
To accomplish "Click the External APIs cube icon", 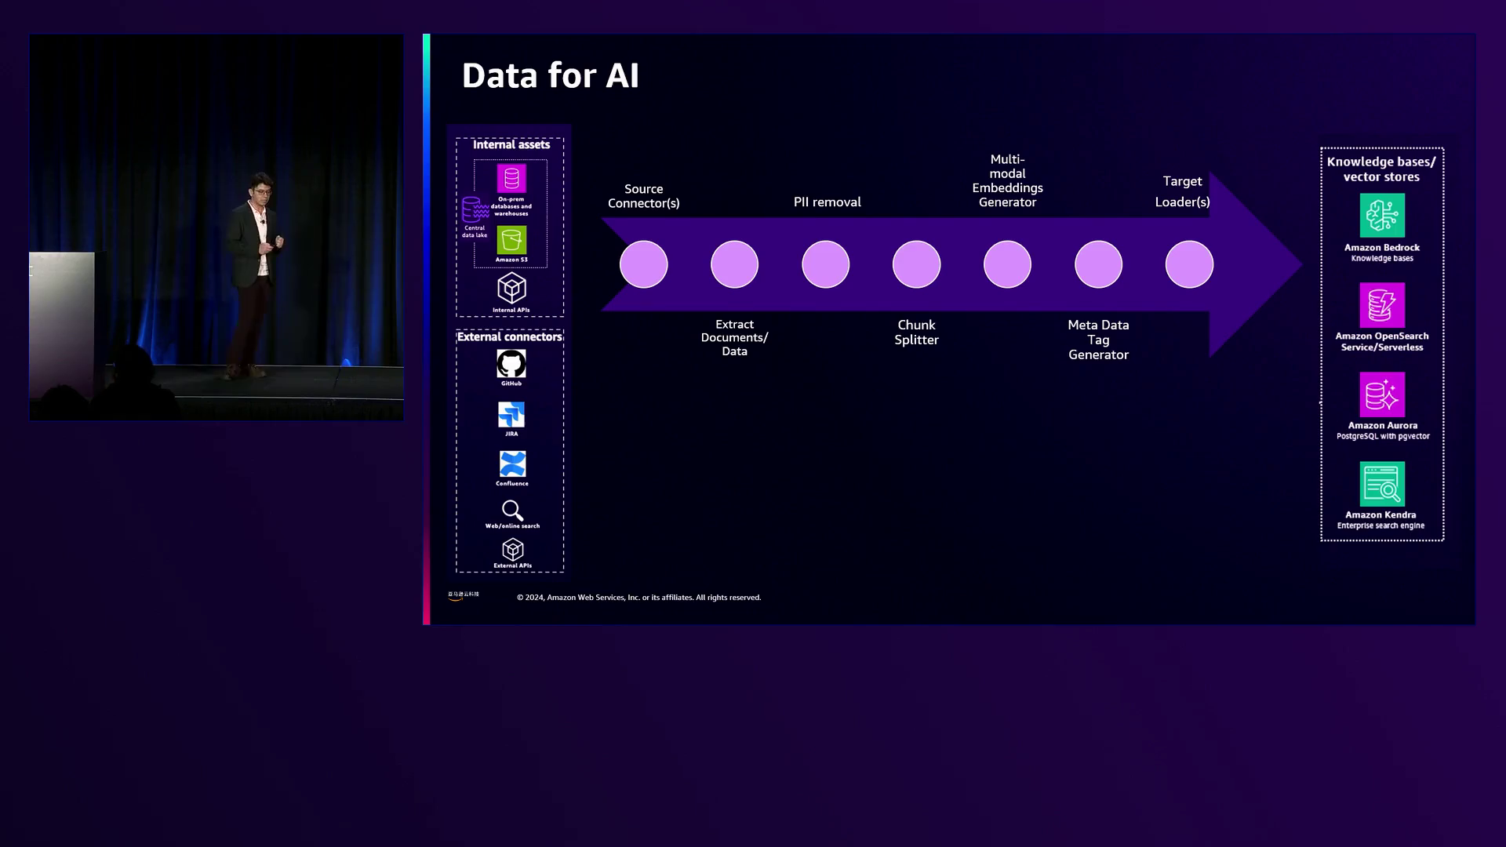I will 512,550.
